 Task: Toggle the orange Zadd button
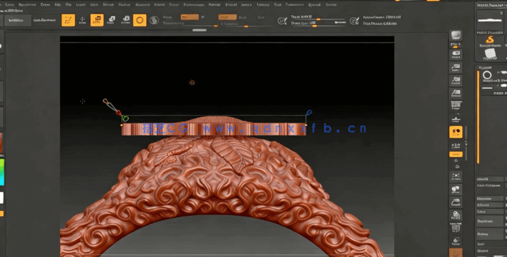[x=227, y=17]
